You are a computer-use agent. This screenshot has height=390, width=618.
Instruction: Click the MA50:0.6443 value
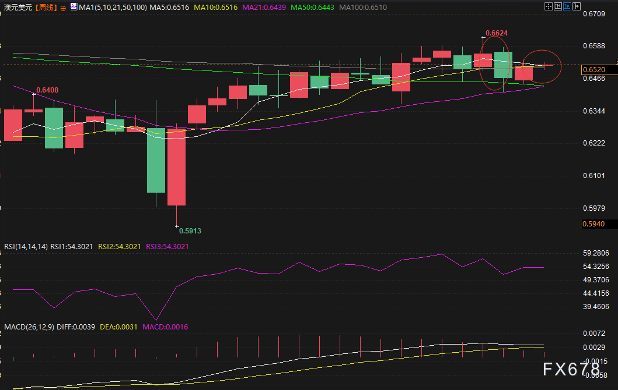point(312,8)
